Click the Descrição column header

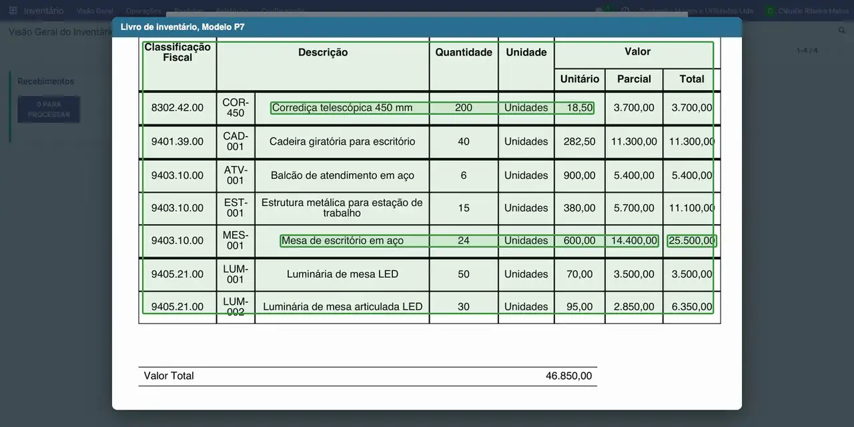323,52
